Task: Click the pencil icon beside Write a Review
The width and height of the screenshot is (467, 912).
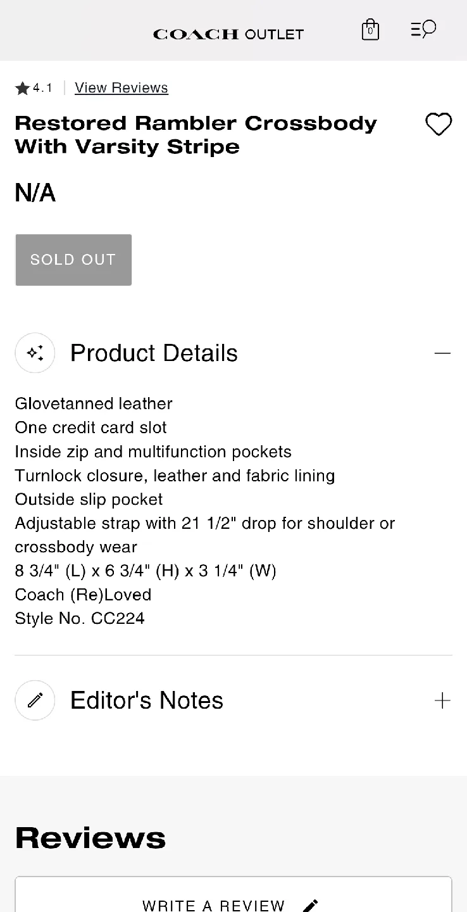Action: pyautogui.click(x=310, y=905)
